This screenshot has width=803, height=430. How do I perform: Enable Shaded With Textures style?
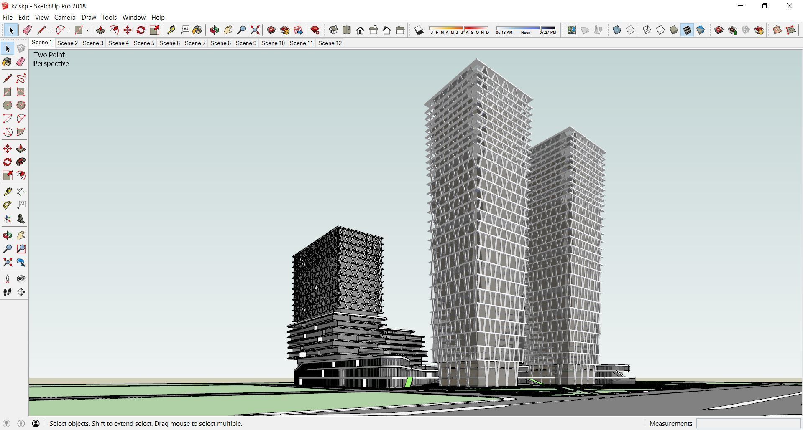point(687,30)
